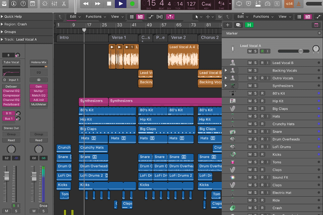
Task: Open the Mixer faders icon in toolbar
Action: pos(54,4)
